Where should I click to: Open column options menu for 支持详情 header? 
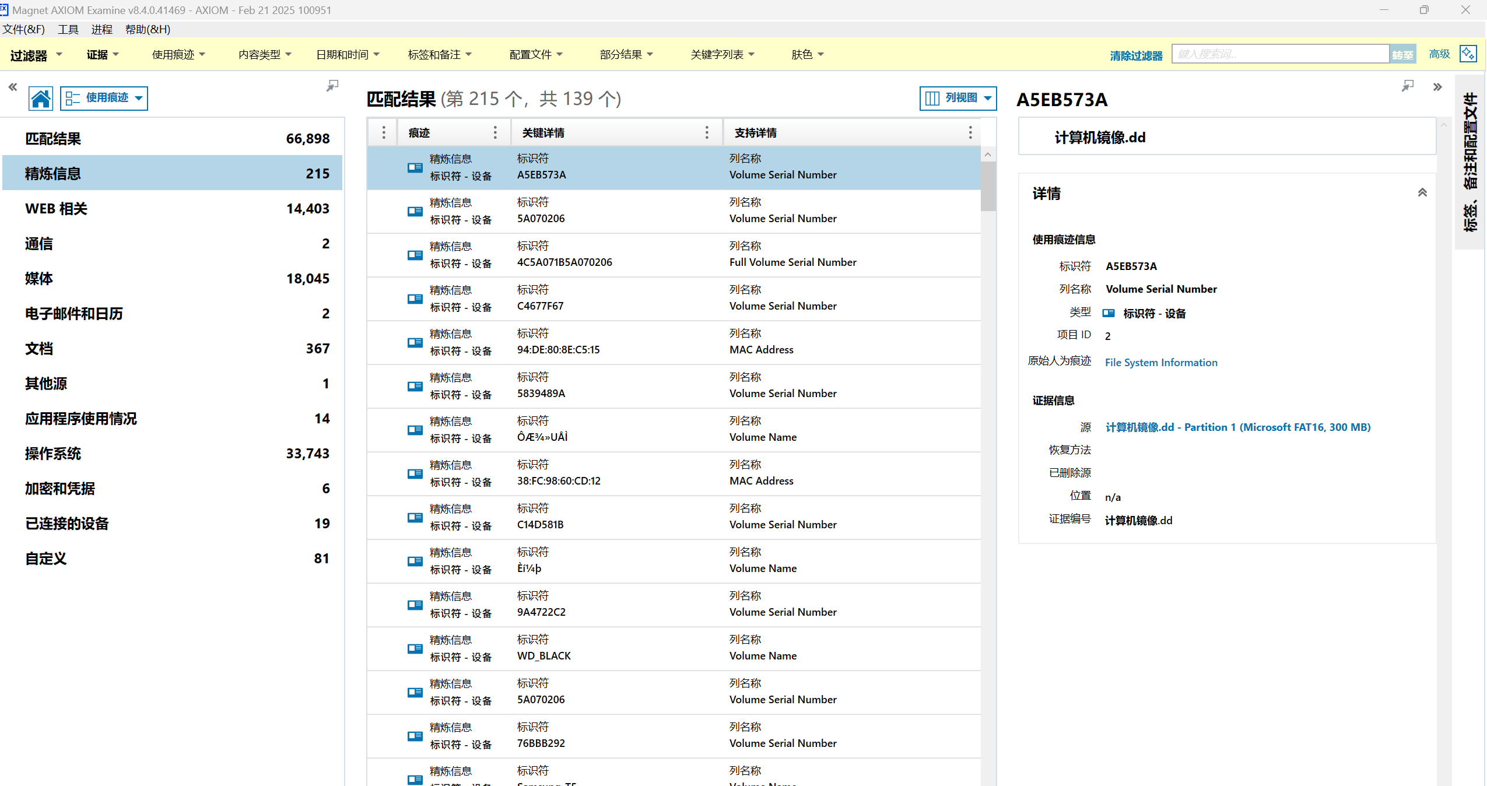(x=970, y=132)
